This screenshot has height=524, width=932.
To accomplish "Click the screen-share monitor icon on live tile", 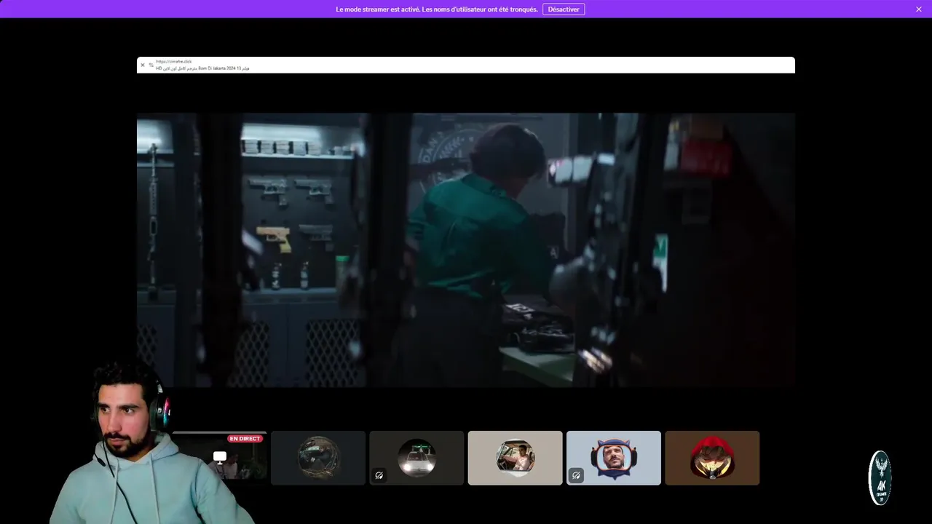I will click(x=220, y=457).
